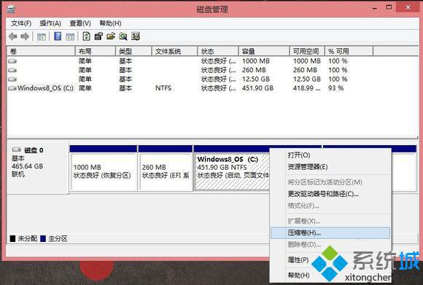Image resolution: width=423 pixels, height=285 pixels.
Task: Click the 联机 status text under 磁盘 0
Action: click(18, 174)
